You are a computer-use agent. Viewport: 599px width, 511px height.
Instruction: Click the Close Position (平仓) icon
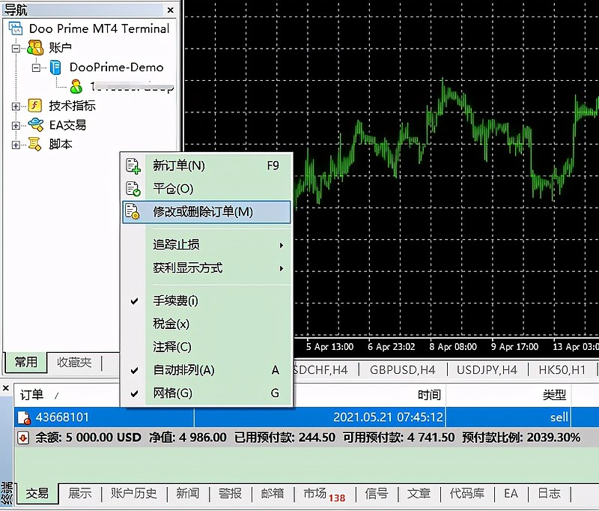pyautogui.click(x=133, y=189)
